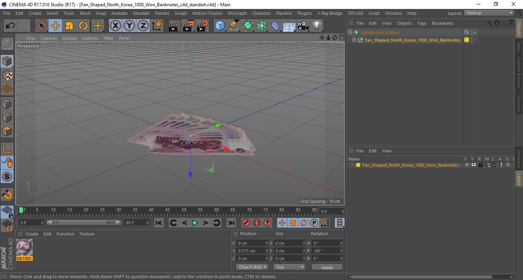Click the Position Y input field
The width and height of the screenshot is (523, 280).
[x=252, y=251]
